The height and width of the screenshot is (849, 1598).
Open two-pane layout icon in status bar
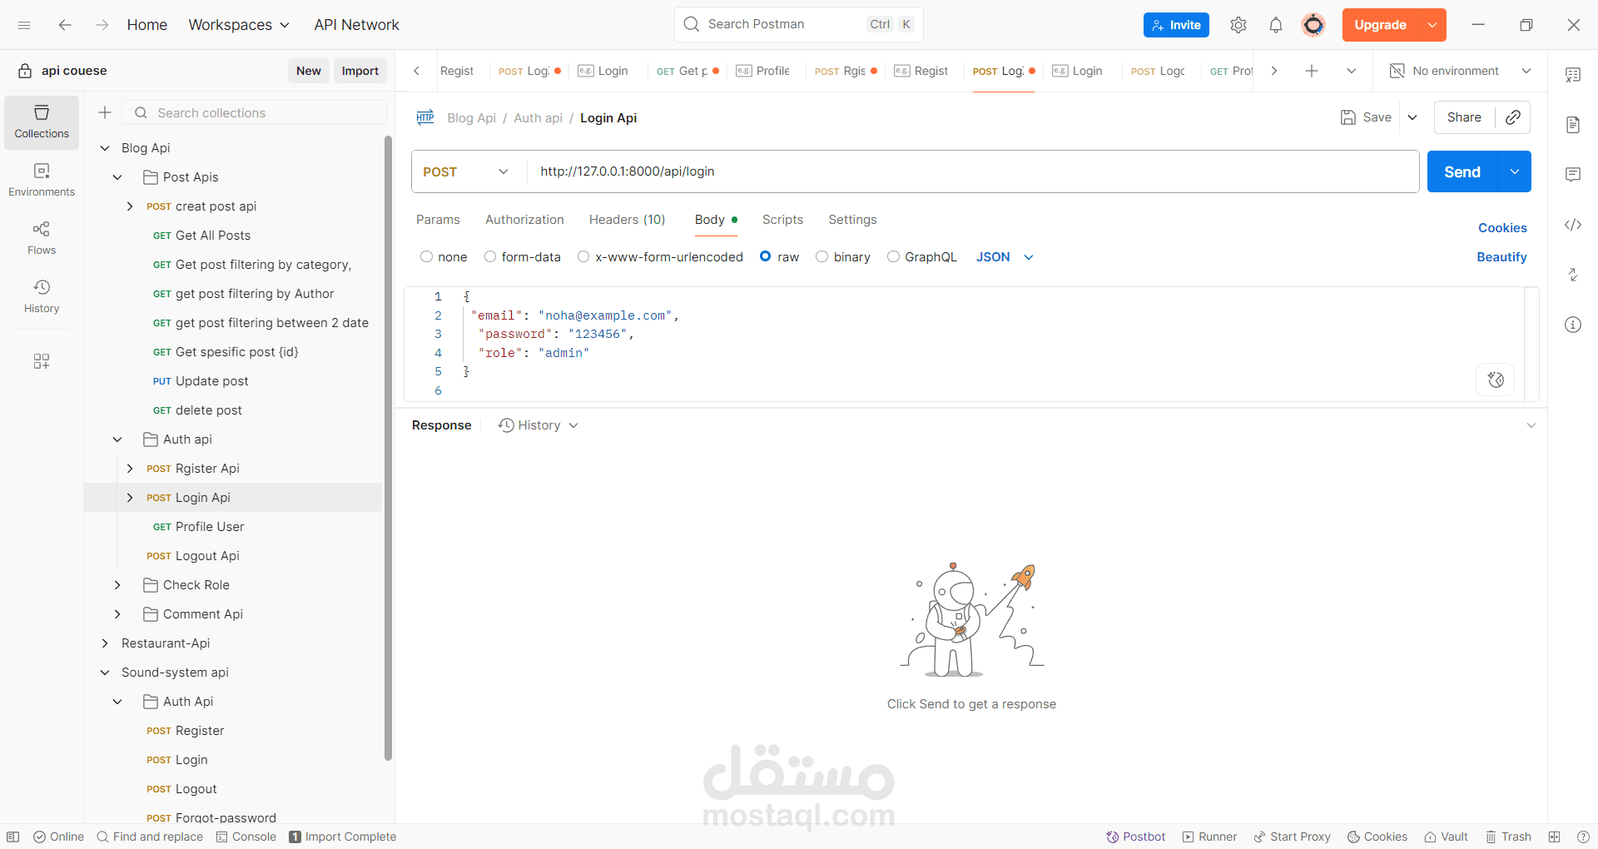(x=1554, y=837)
